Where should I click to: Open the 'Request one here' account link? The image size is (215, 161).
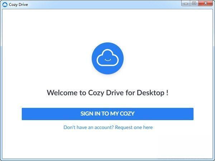click(134, 127)
